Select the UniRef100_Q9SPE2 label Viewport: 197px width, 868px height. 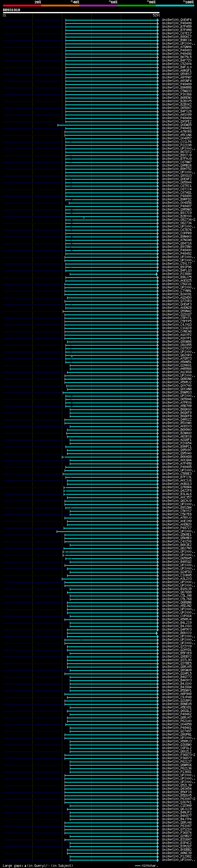pos(176,122)
